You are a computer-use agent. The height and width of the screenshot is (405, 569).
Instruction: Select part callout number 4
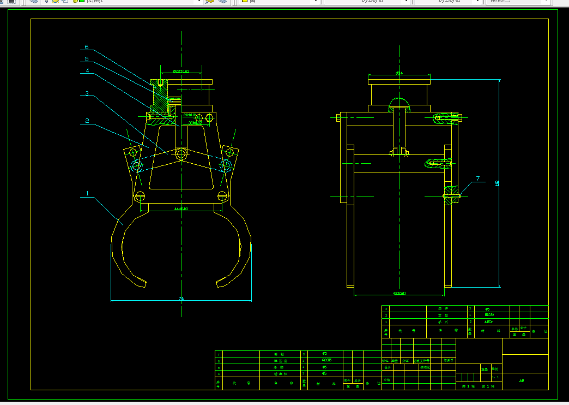click(87, 70)
